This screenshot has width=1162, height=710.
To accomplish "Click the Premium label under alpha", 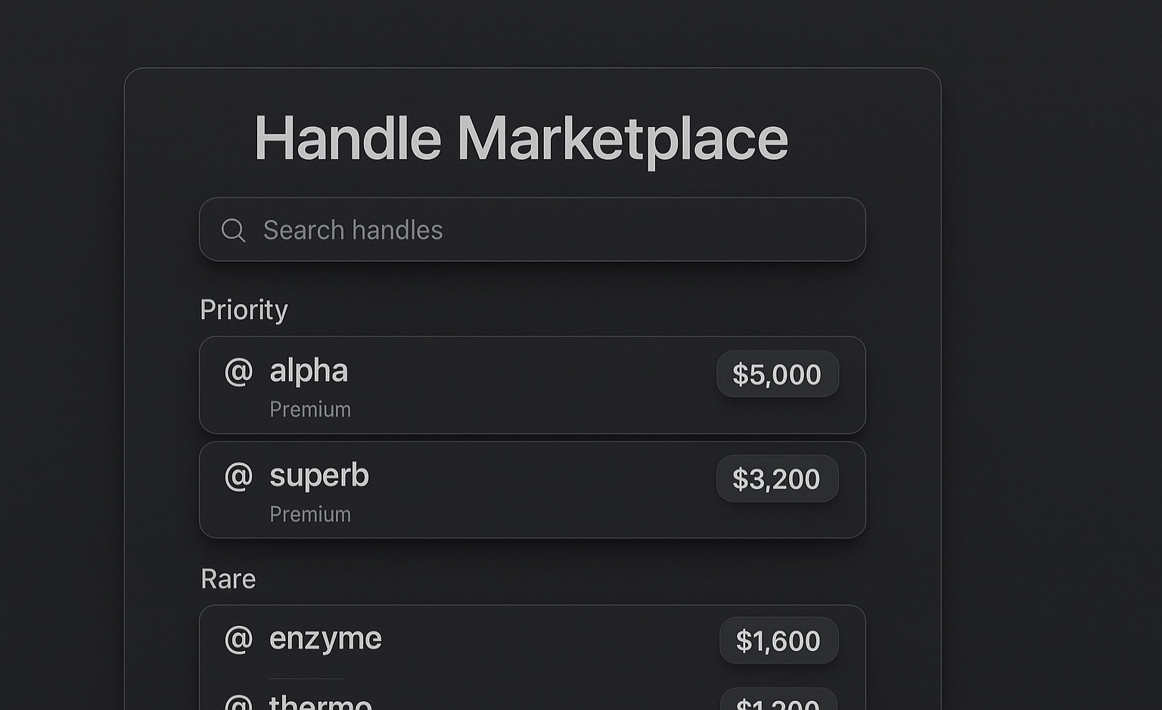I will coord(310,409).
